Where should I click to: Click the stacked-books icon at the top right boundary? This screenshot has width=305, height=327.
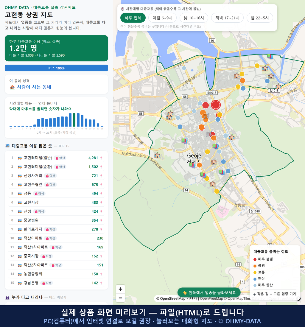click(270, 56)
